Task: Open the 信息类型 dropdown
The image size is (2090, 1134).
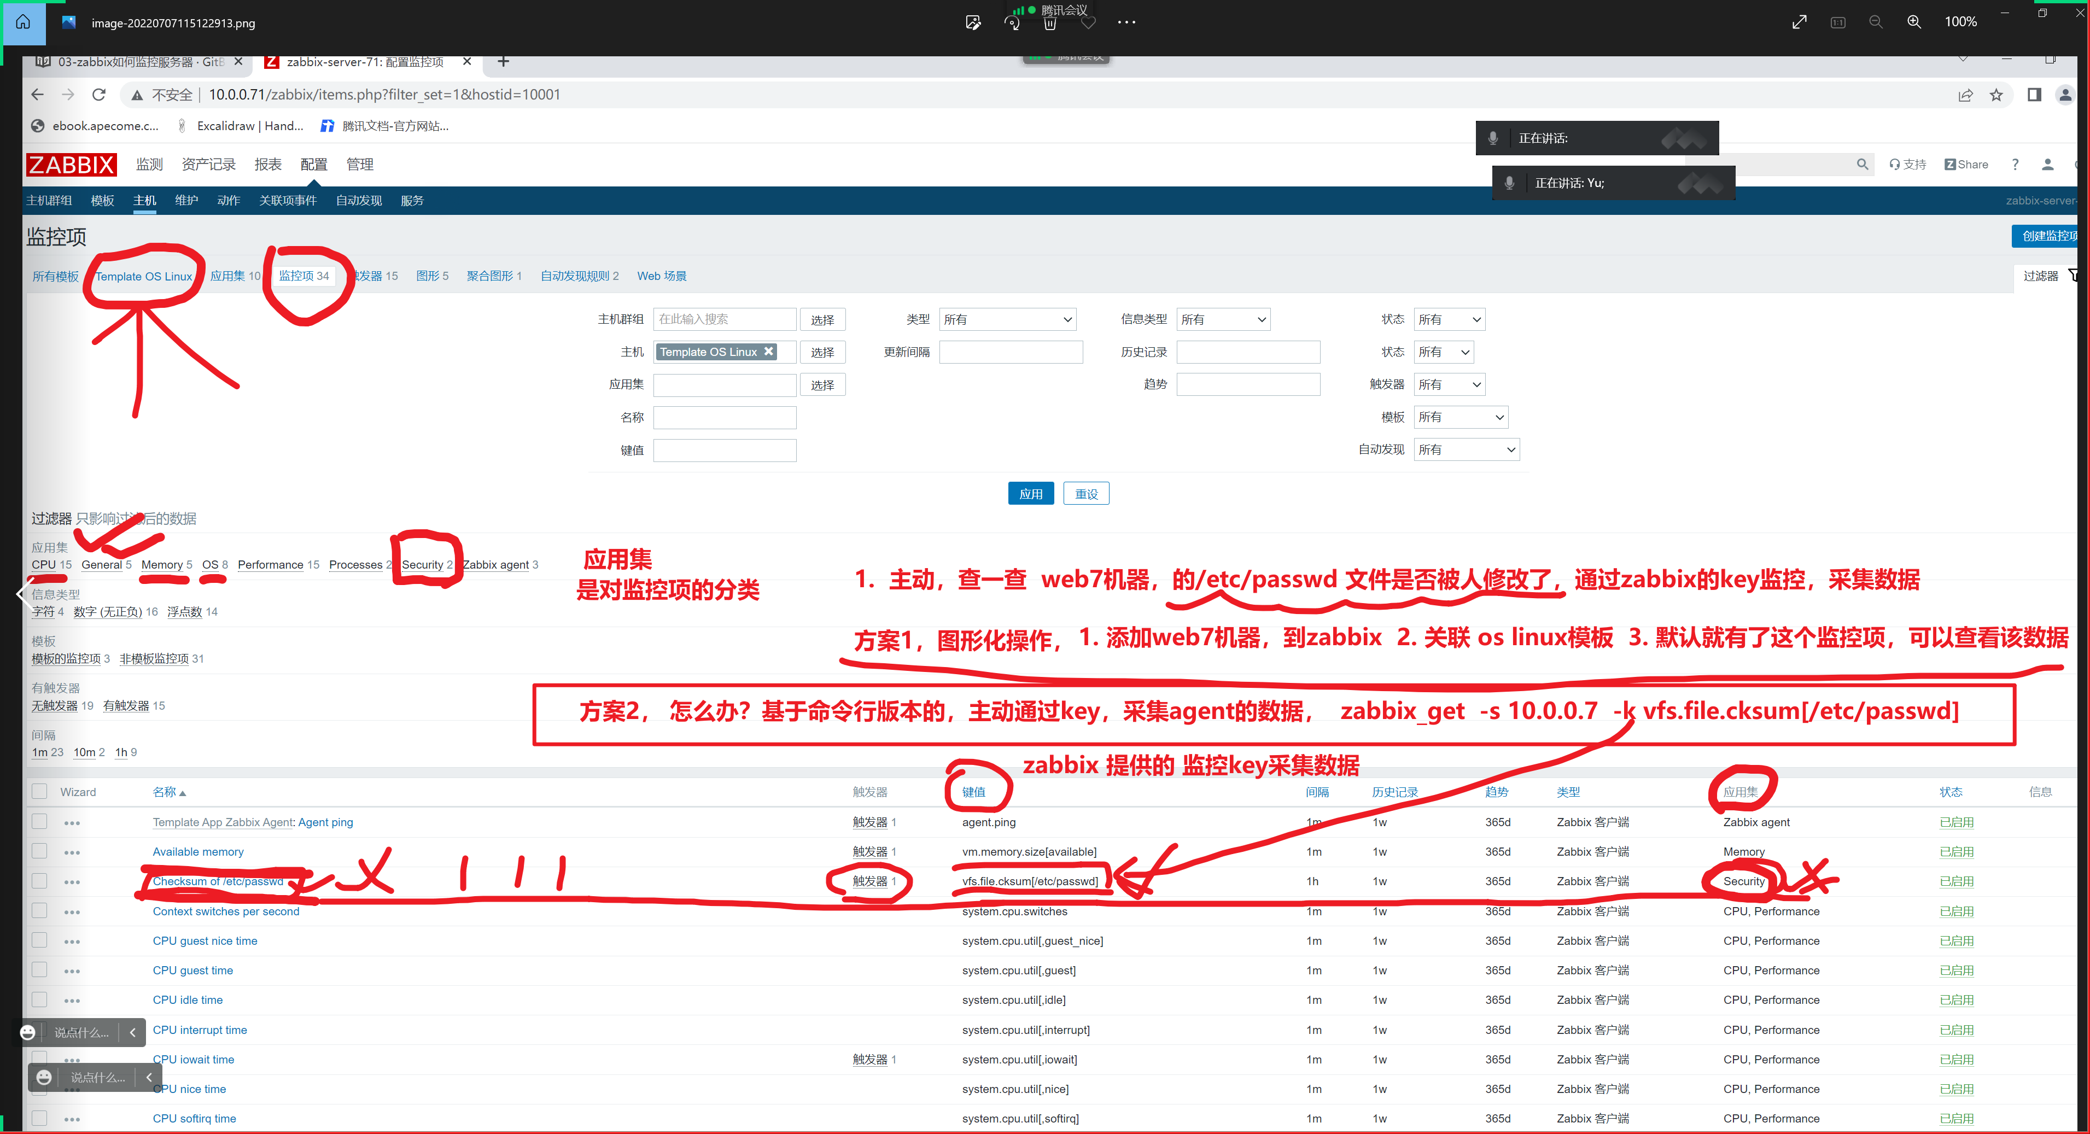Action: pyautogui.click(x=1223, y=320)
